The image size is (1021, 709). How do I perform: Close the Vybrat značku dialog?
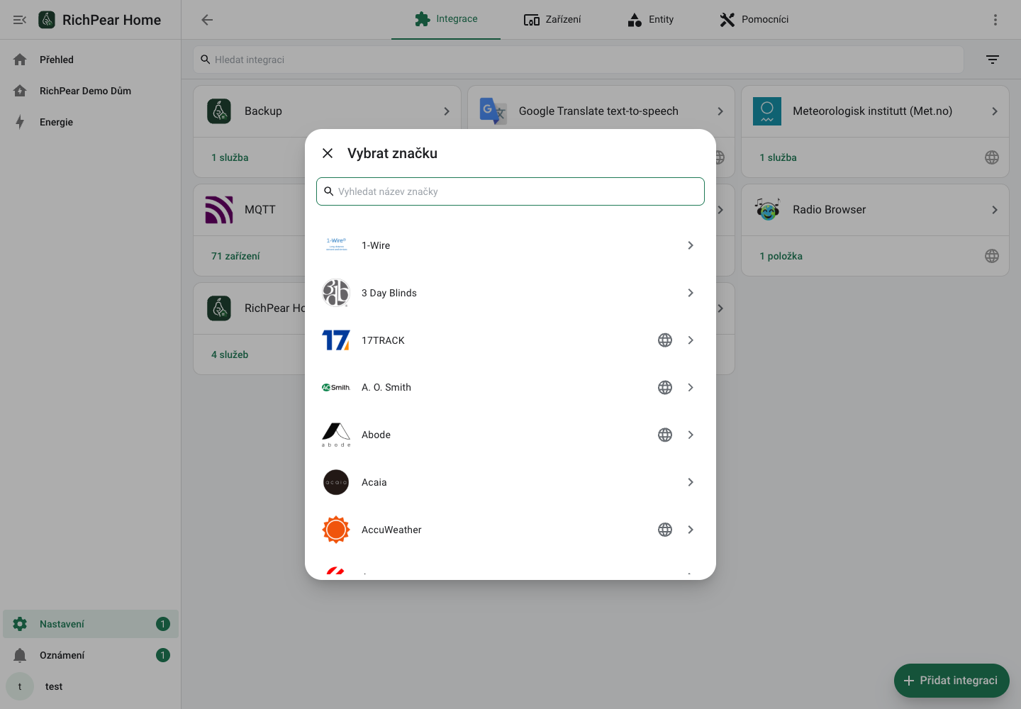328,153
